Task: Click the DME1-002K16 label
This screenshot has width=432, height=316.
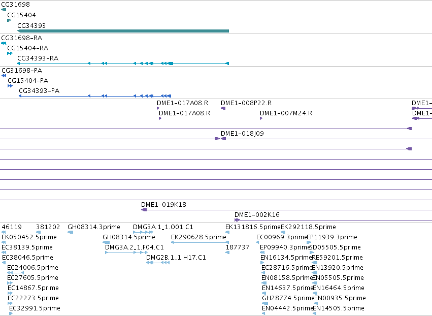Action: click(x=257, y=215)
